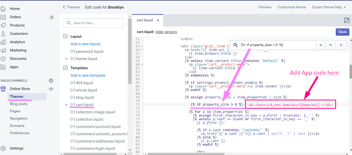Collapse the Layout folder
This screenshot has width=352, height=155.
(x=66, y=36)
